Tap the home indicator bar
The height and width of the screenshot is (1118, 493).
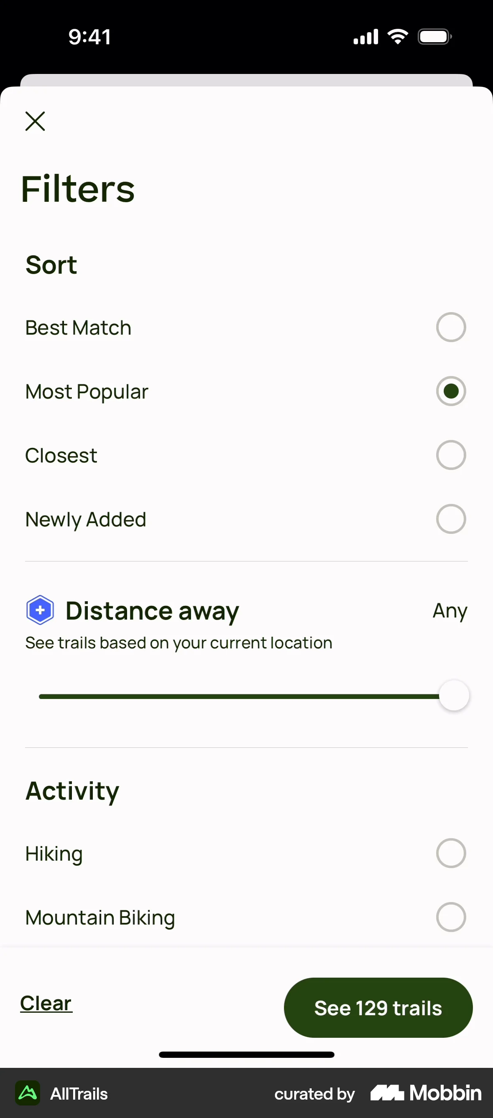246,1054
